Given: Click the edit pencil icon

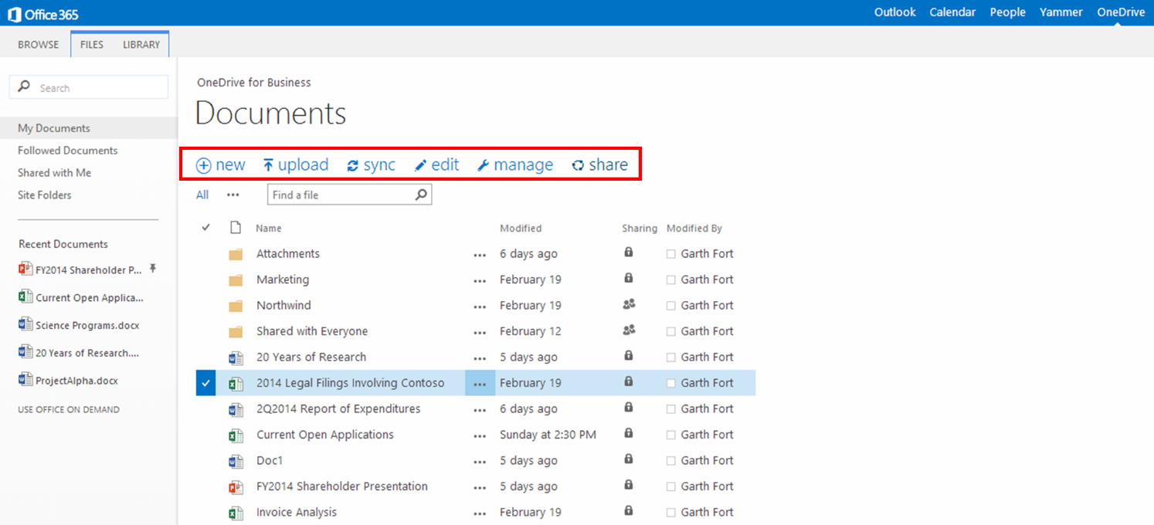Looking at the screenshot, I should click(421, 165).
